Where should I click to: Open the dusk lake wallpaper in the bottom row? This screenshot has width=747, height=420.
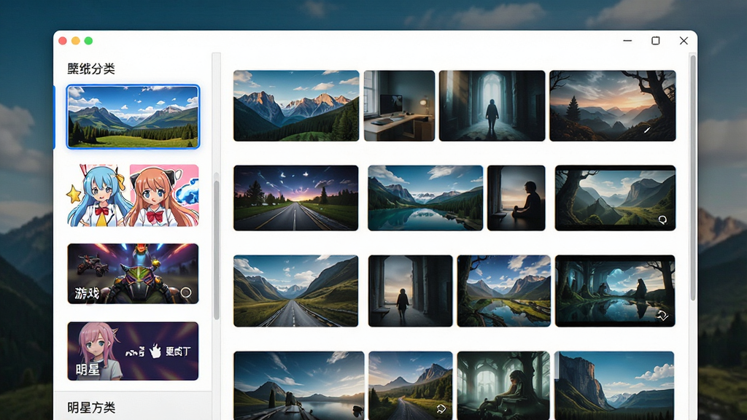(x=299, y=386)
